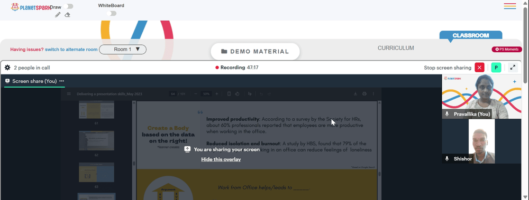The width and height of the screenshot is (529, 200).
Task: Click the Recording timer indicator
Action: pyautogui.click(x=237, y=68)
